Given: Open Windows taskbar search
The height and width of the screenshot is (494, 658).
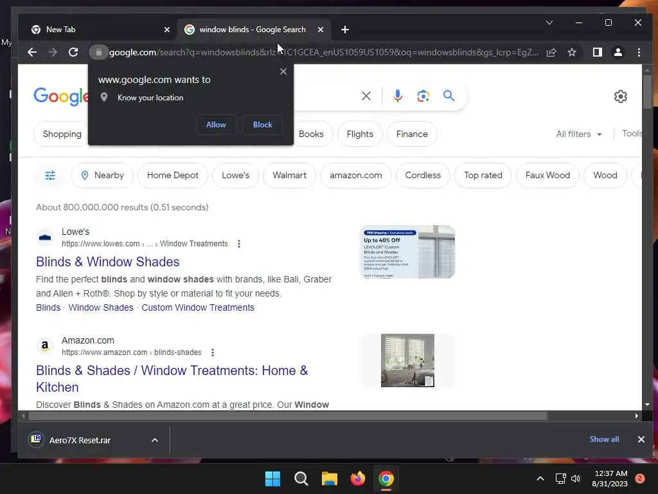Looking at the screenshot, I should pos(301,479).
